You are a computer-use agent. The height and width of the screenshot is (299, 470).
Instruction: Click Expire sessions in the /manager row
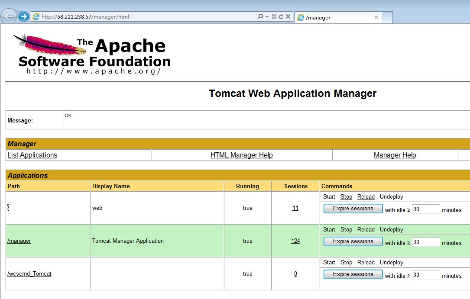[x=353, y=241]
